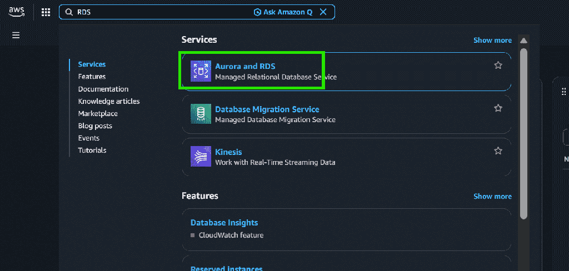Open the services grid menu icon
569x271 pixels.
click(x=46, y=12)
